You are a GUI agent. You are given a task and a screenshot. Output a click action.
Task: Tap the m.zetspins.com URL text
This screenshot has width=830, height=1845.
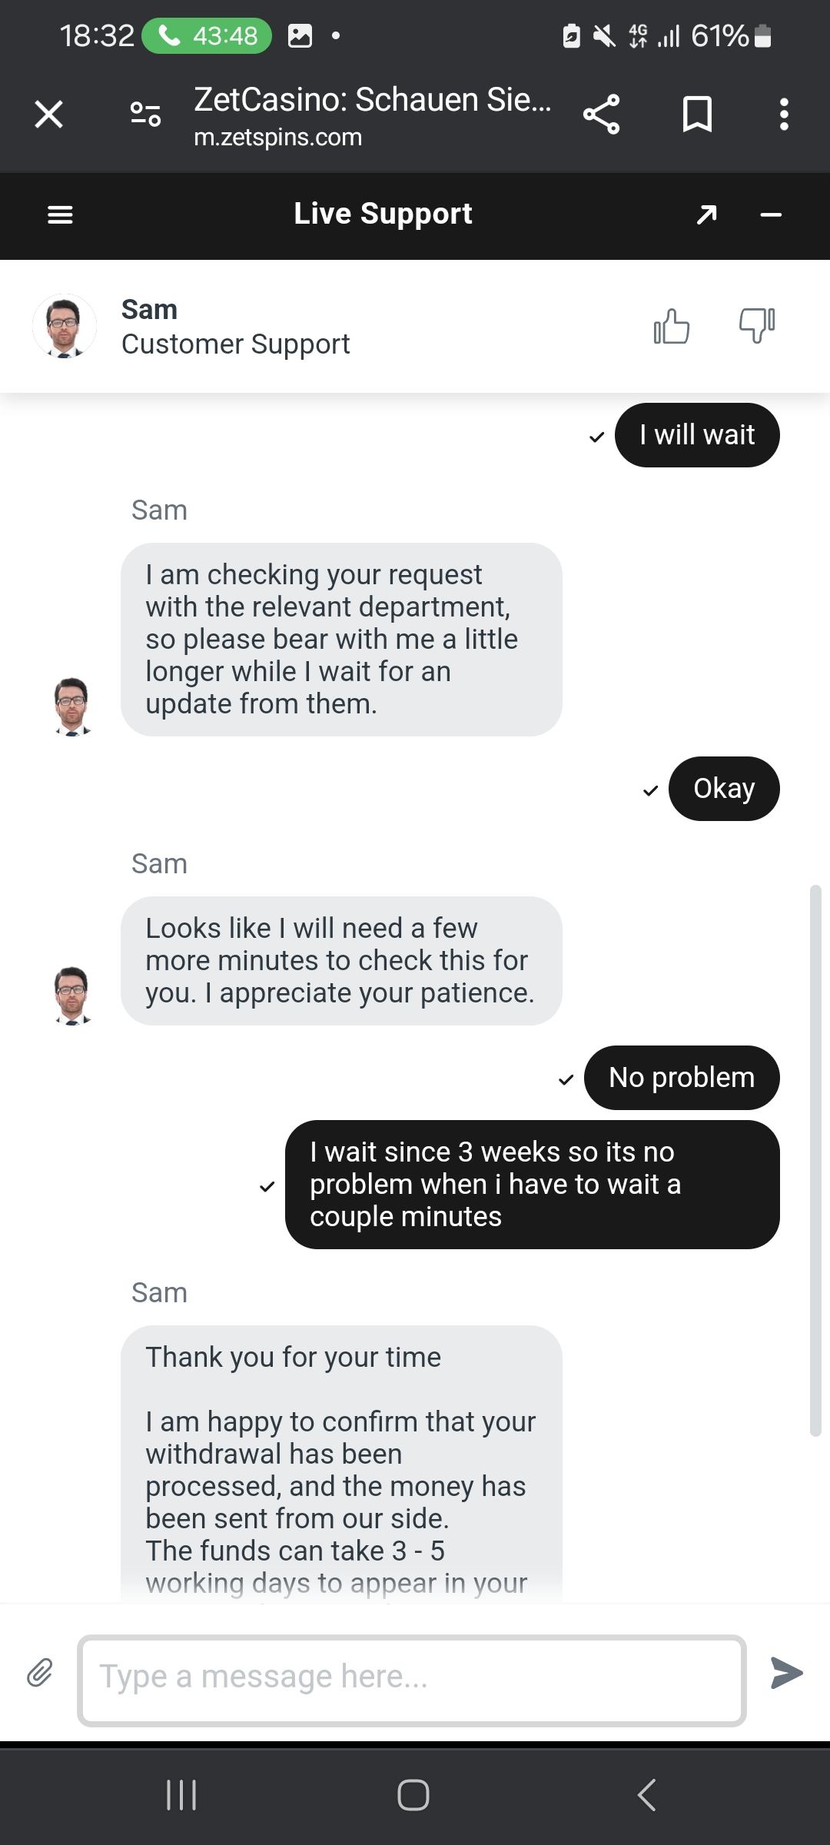[277, 138]
